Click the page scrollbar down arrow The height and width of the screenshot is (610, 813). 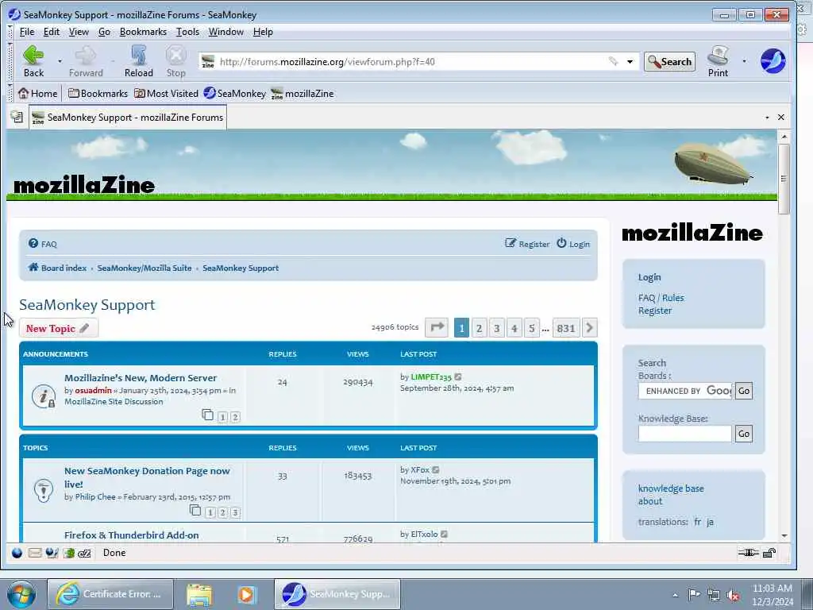pos(784,535)
